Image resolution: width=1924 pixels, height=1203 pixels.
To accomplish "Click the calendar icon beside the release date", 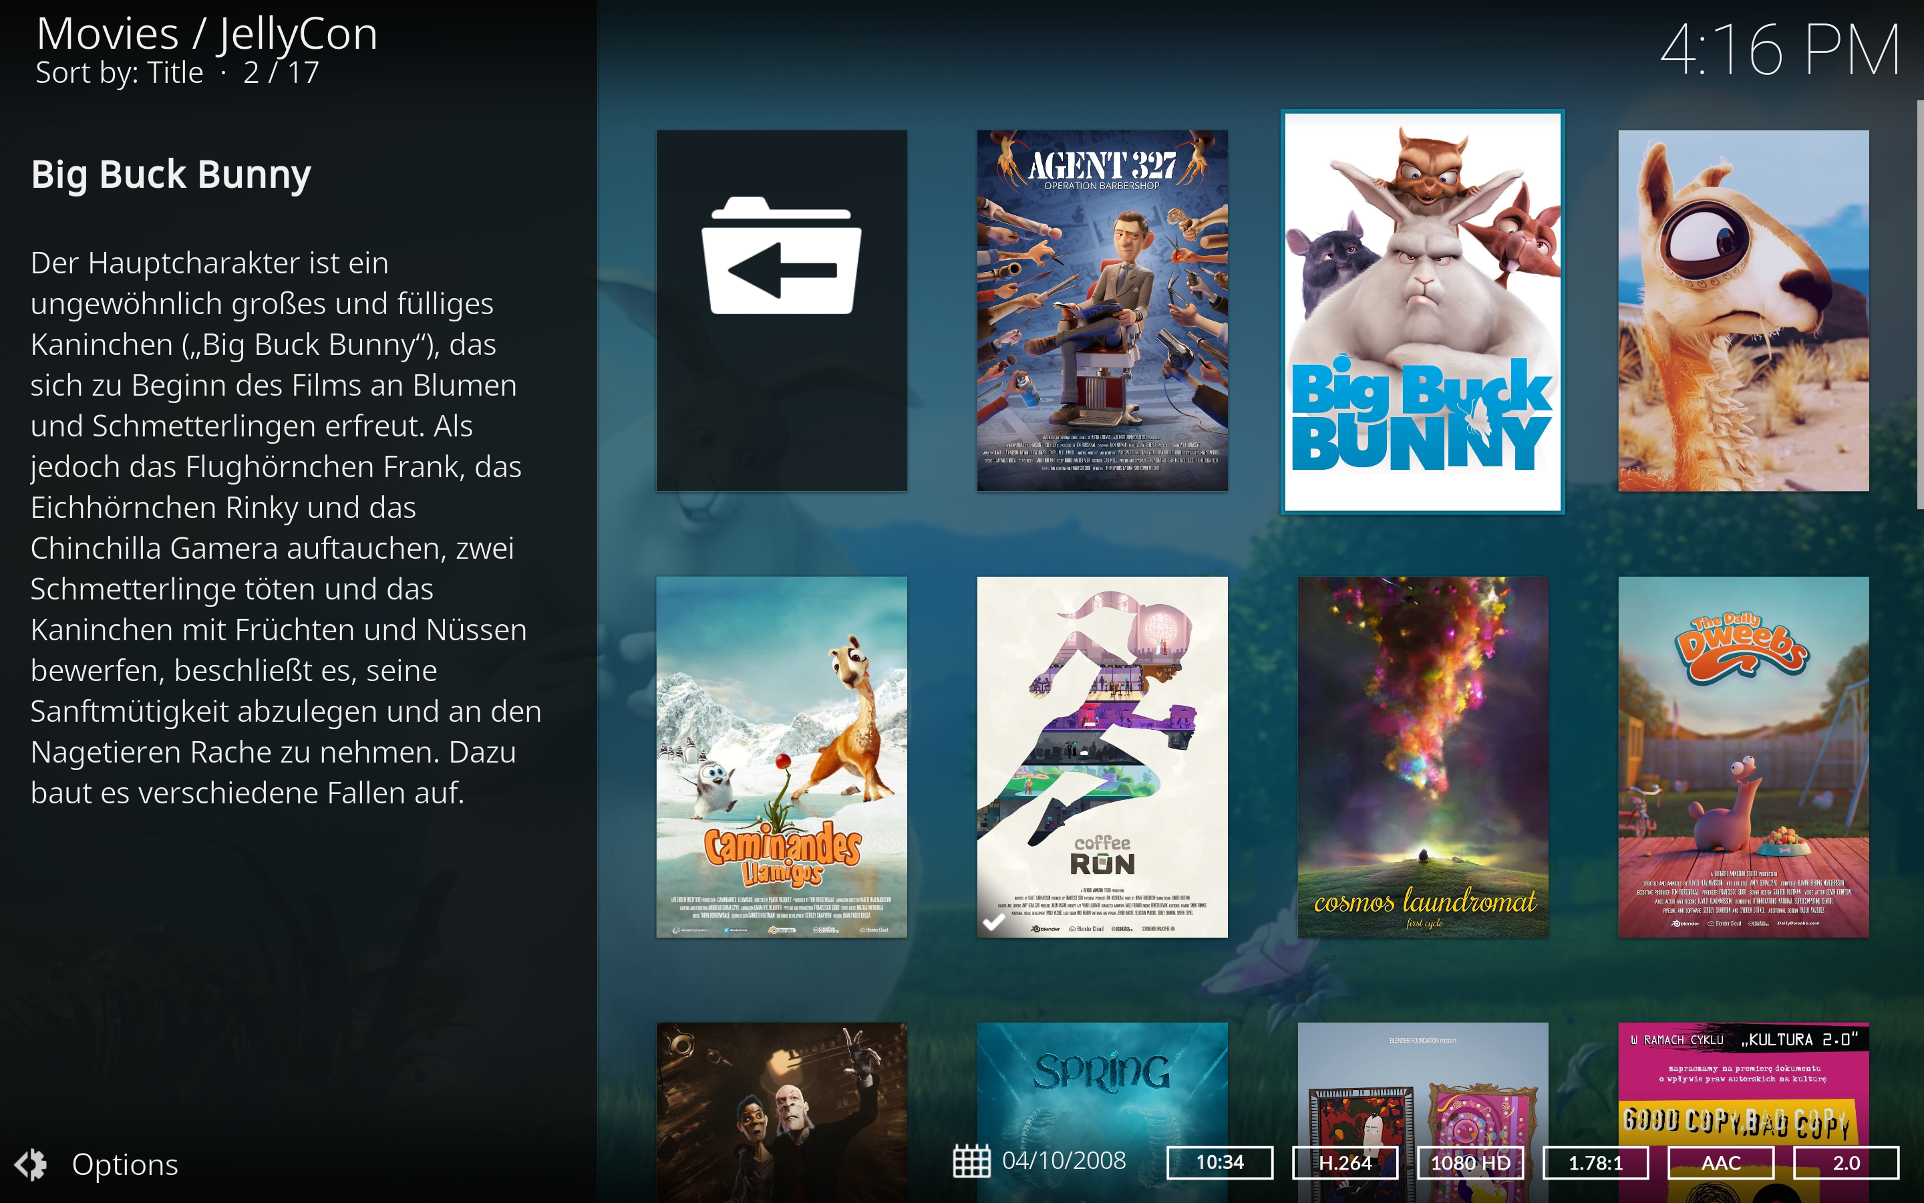I will point(971,1162).
